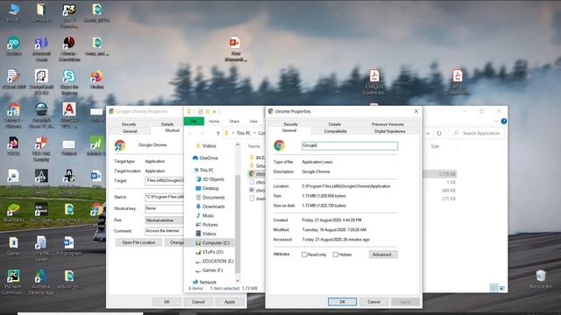Image resolution: width=561 pixels, height=315 pixels.
Task: Switch to the Security tab in chrome Properties
Action: (290, 124)
